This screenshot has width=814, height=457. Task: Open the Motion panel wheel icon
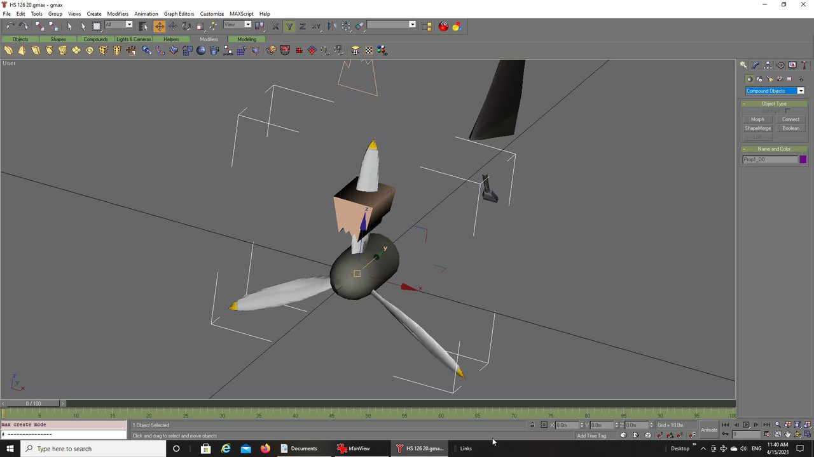(780, 65)
